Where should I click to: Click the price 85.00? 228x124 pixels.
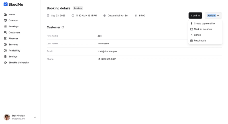tap(142, 16)
